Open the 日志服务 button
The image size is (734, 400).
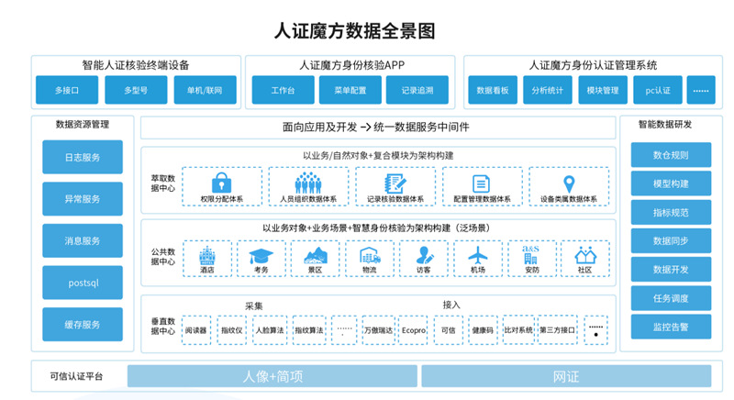pos(83,157)
